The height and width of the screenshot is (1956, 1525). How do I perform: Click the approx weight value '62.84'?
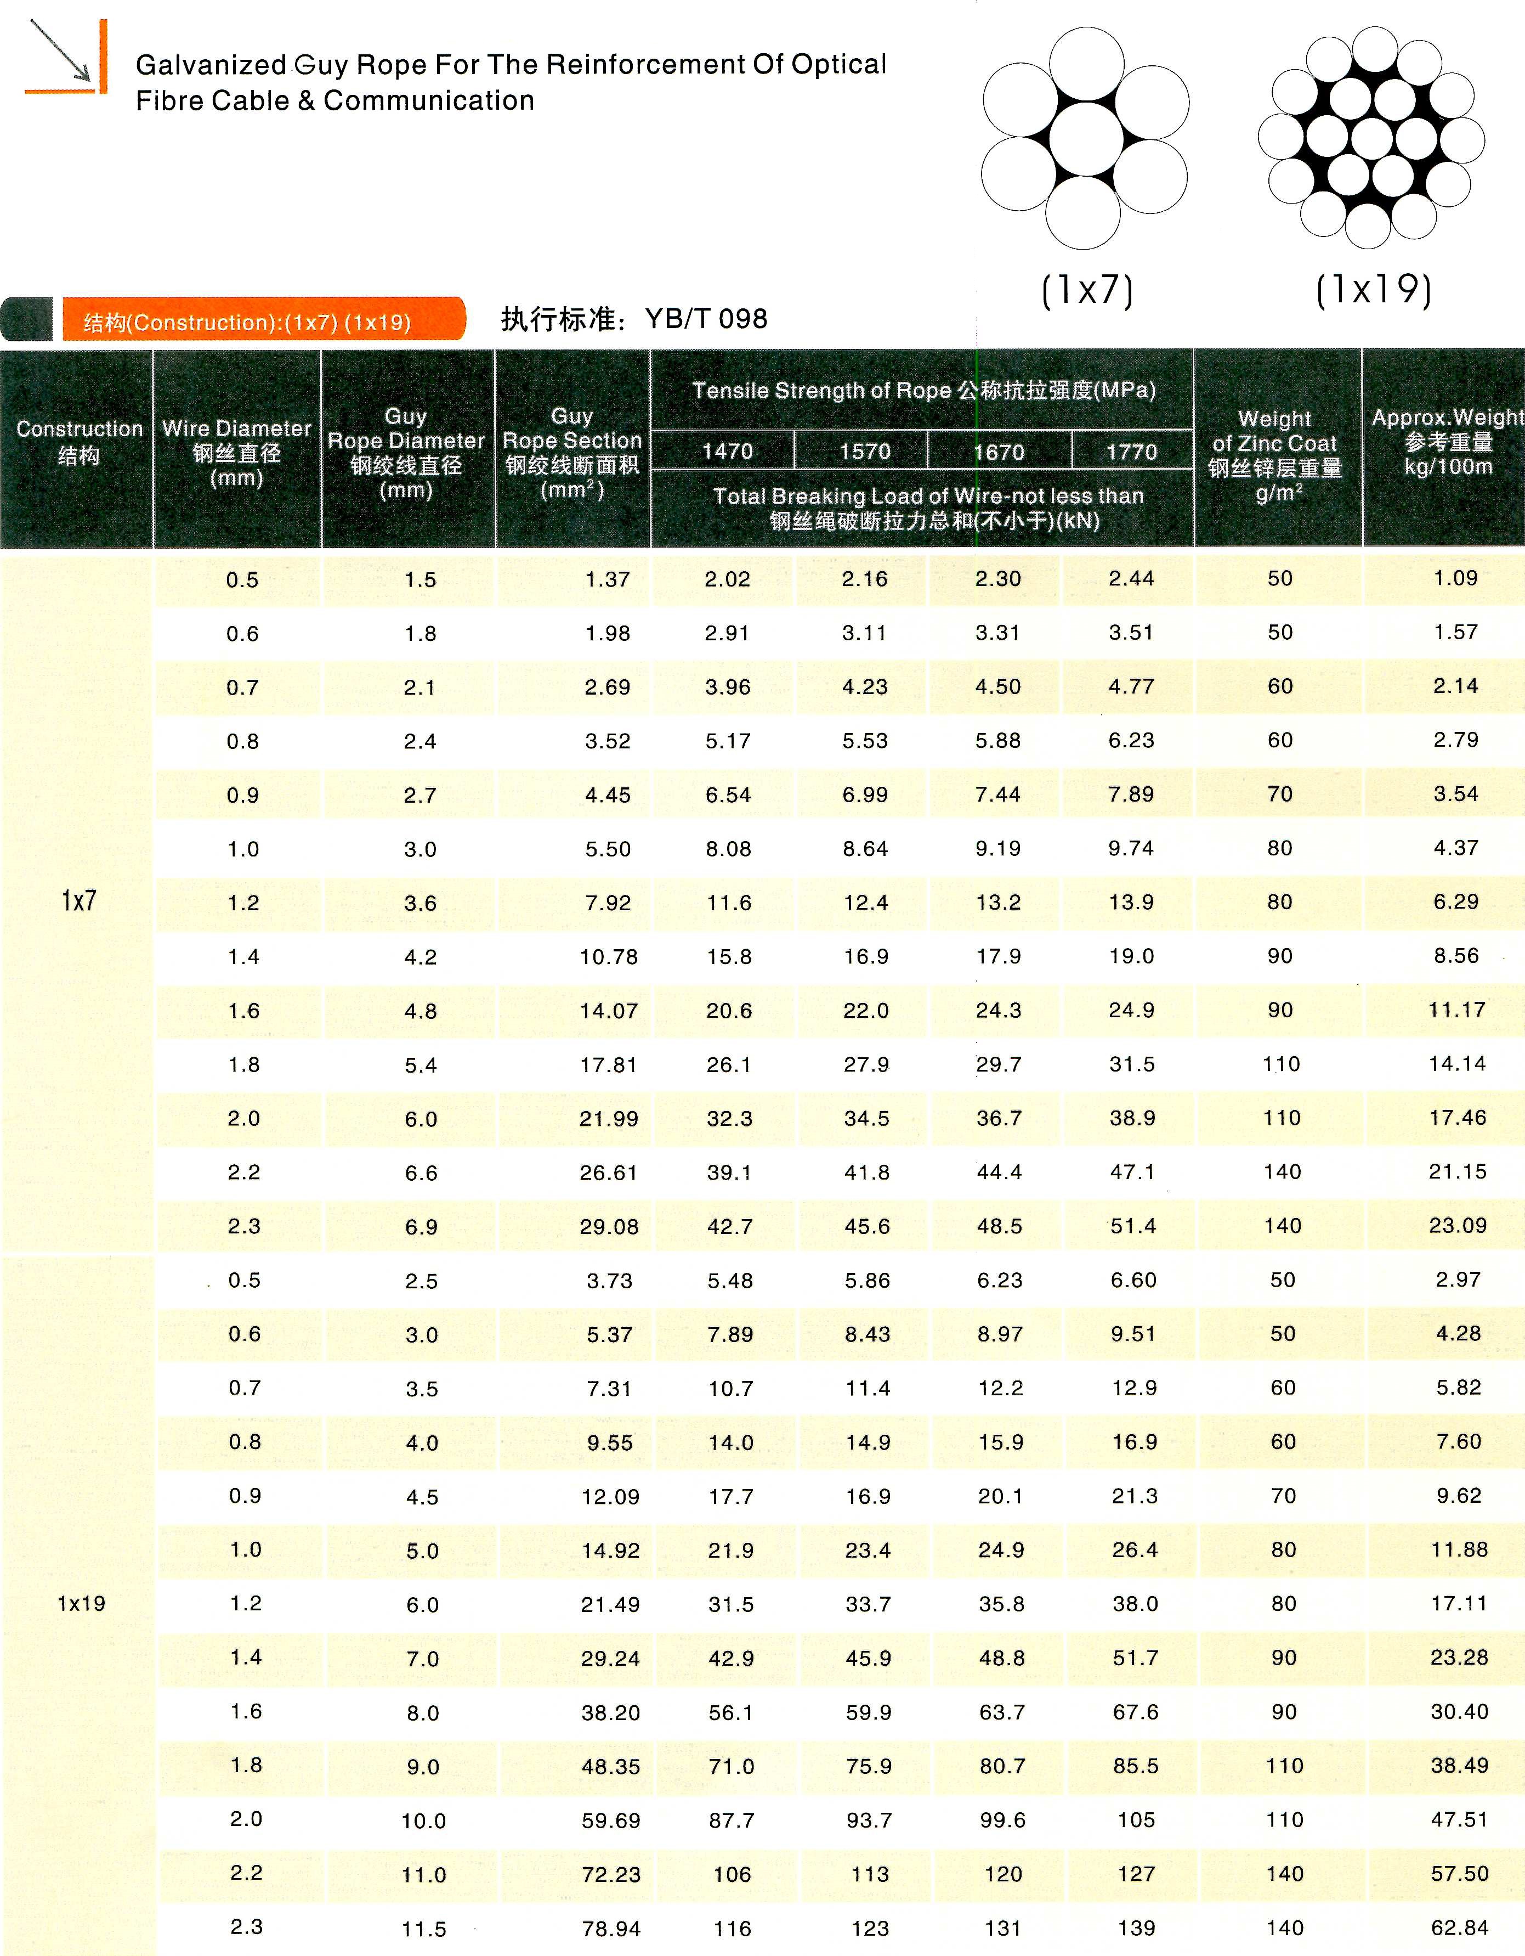(x=1460, y=1927)
